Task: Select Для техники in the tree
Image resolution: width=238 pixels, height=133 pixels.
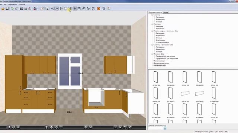Action: coord(160,40)
